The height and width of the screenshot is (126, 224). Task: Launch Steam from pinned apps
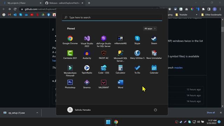pos(154,40)
